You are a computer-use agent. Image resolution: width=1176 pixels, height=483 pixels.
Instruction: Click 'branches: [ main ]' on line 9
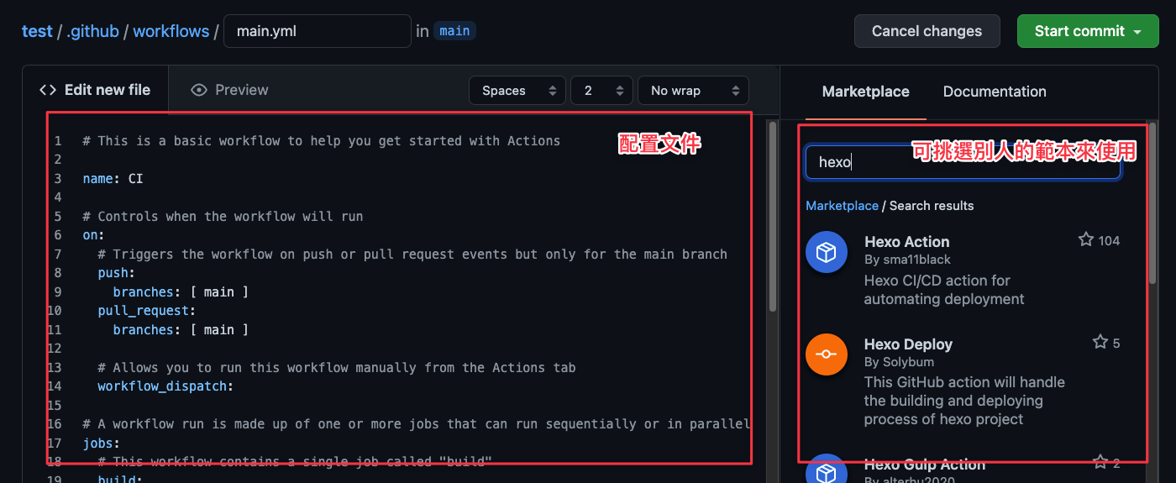(x=181, y=292)
